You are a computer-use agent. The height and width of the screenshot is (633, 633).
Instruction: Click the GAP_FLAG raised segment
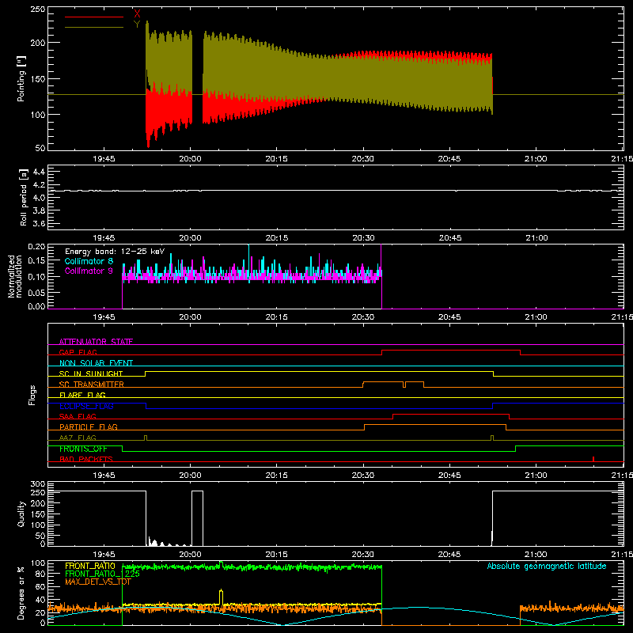point(451,351)
